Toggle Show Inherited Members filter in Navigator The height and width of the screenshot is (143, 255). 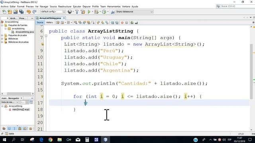click(x=4, y=129)
